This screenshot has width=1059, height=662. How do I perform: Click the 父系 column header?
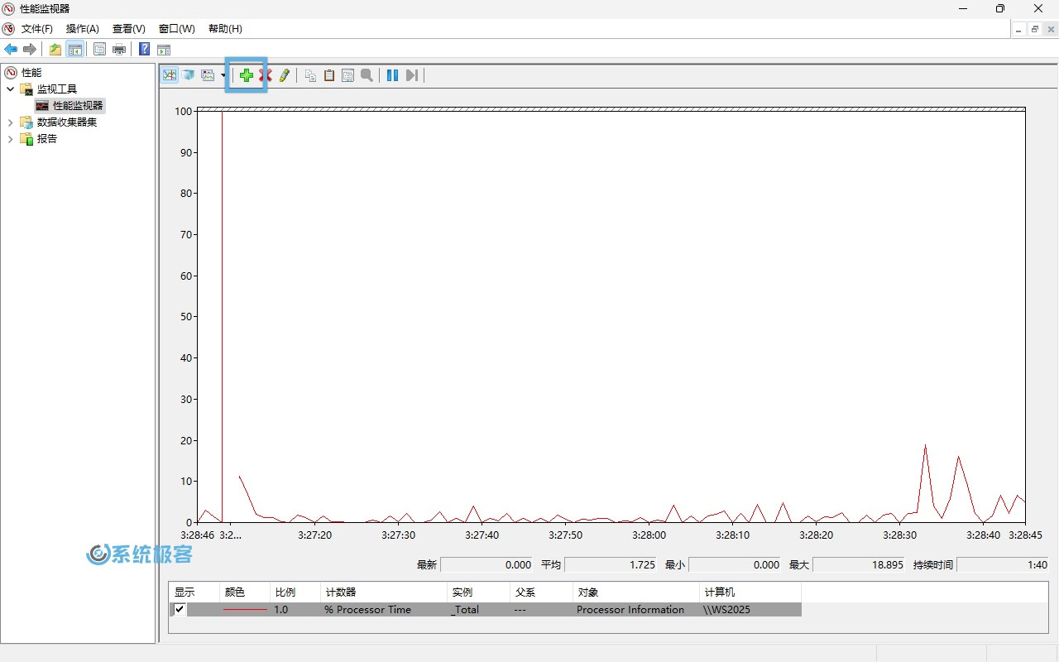[541, 592]
